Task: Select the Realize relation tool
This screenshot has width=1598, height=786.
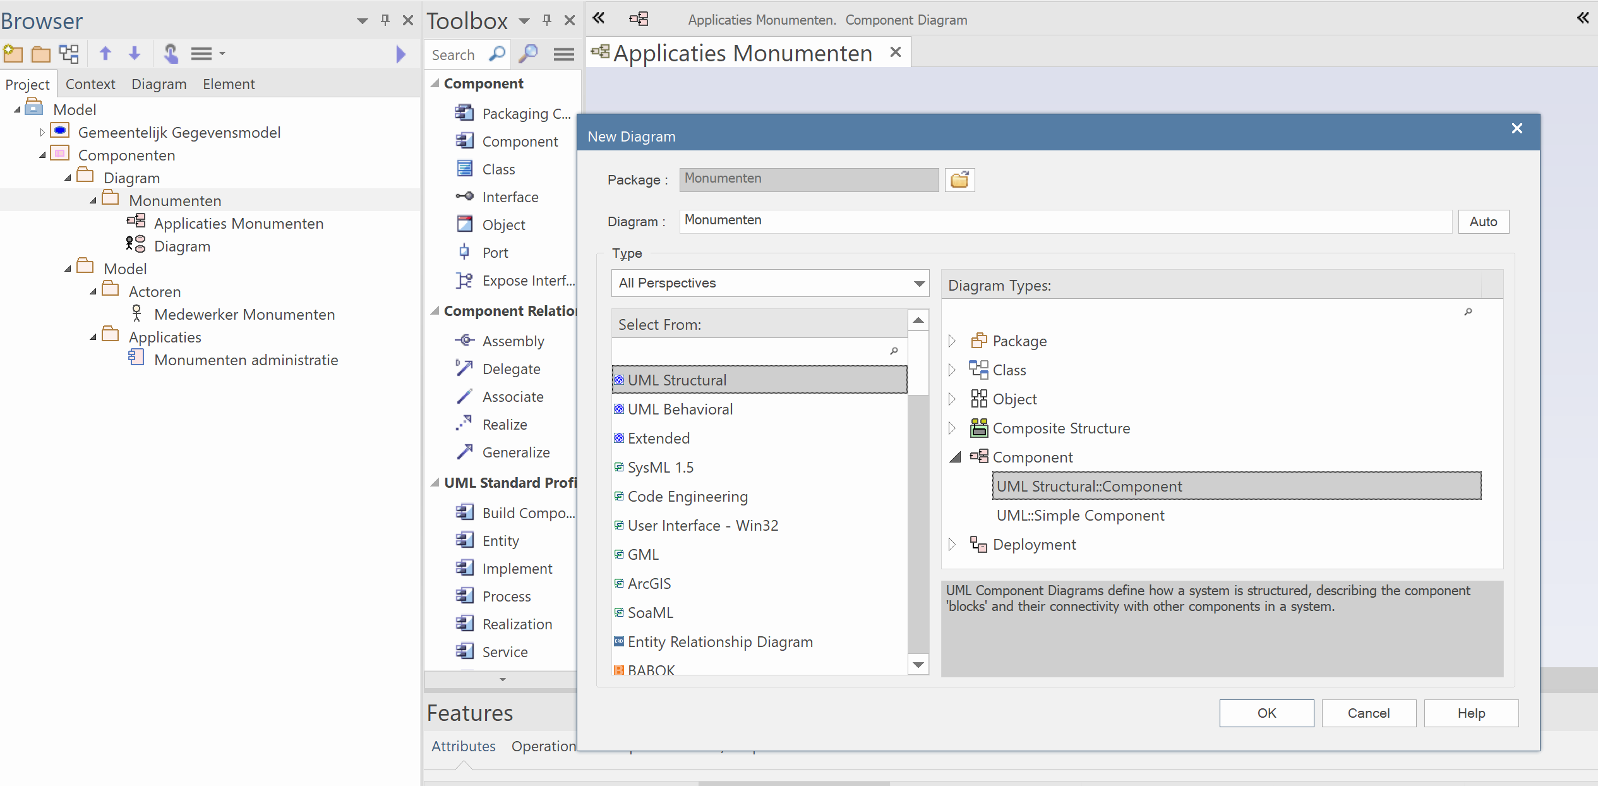Action: tap(503, 424)
